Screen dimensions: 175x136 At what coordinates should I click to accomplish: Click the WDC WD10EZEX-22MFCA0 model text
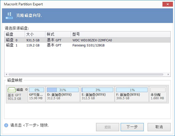pyautogui.click(x=92, y=40)
